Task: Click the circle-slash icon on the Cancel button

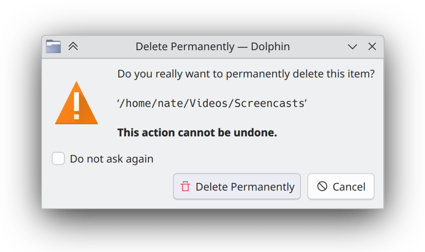Action: click(322, 187)
